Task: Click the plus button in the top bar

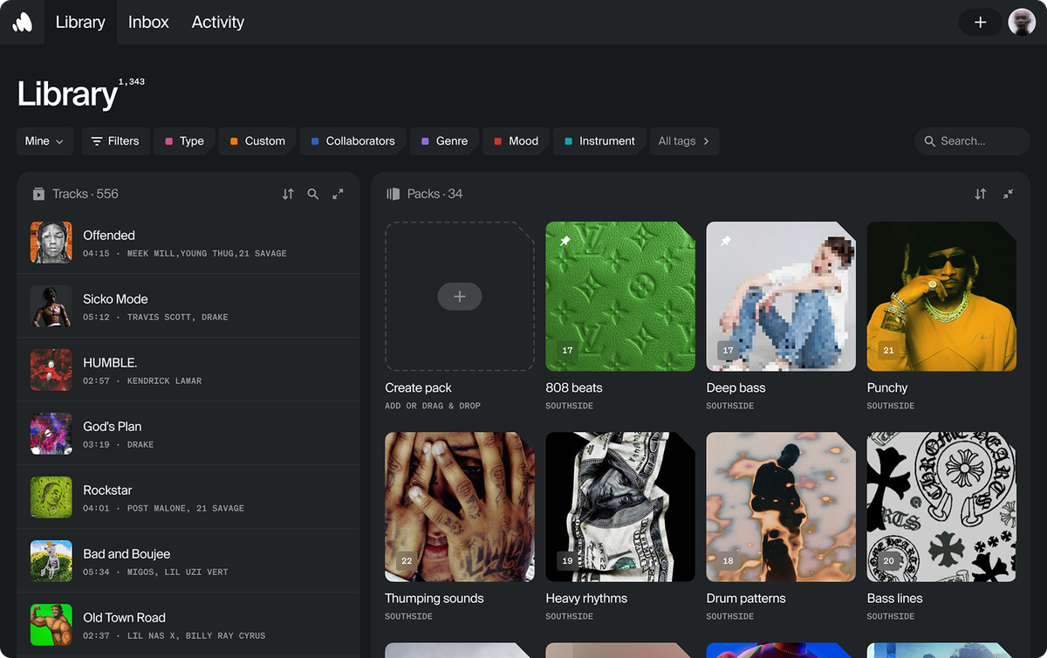Action: [x=980, y=22]
